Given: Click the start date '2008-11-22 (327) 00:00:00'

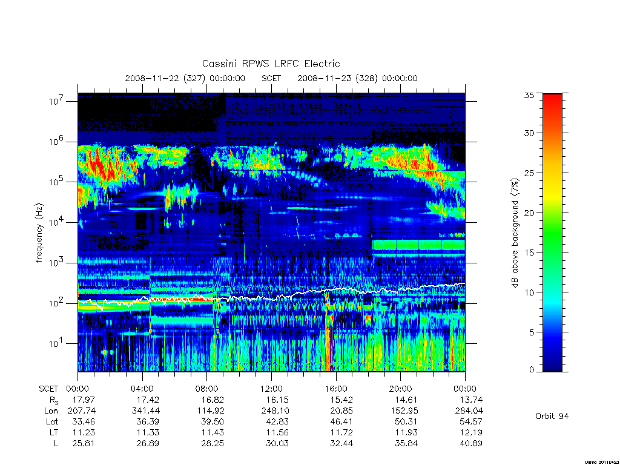Looking at the screenshot, I should tap(185, 78).
